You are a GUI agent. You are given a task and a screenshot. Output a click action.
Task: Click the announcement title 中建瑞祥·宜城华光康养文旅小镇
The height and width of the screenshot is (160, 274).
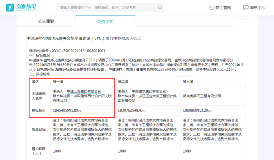click(x=83, y=38)
